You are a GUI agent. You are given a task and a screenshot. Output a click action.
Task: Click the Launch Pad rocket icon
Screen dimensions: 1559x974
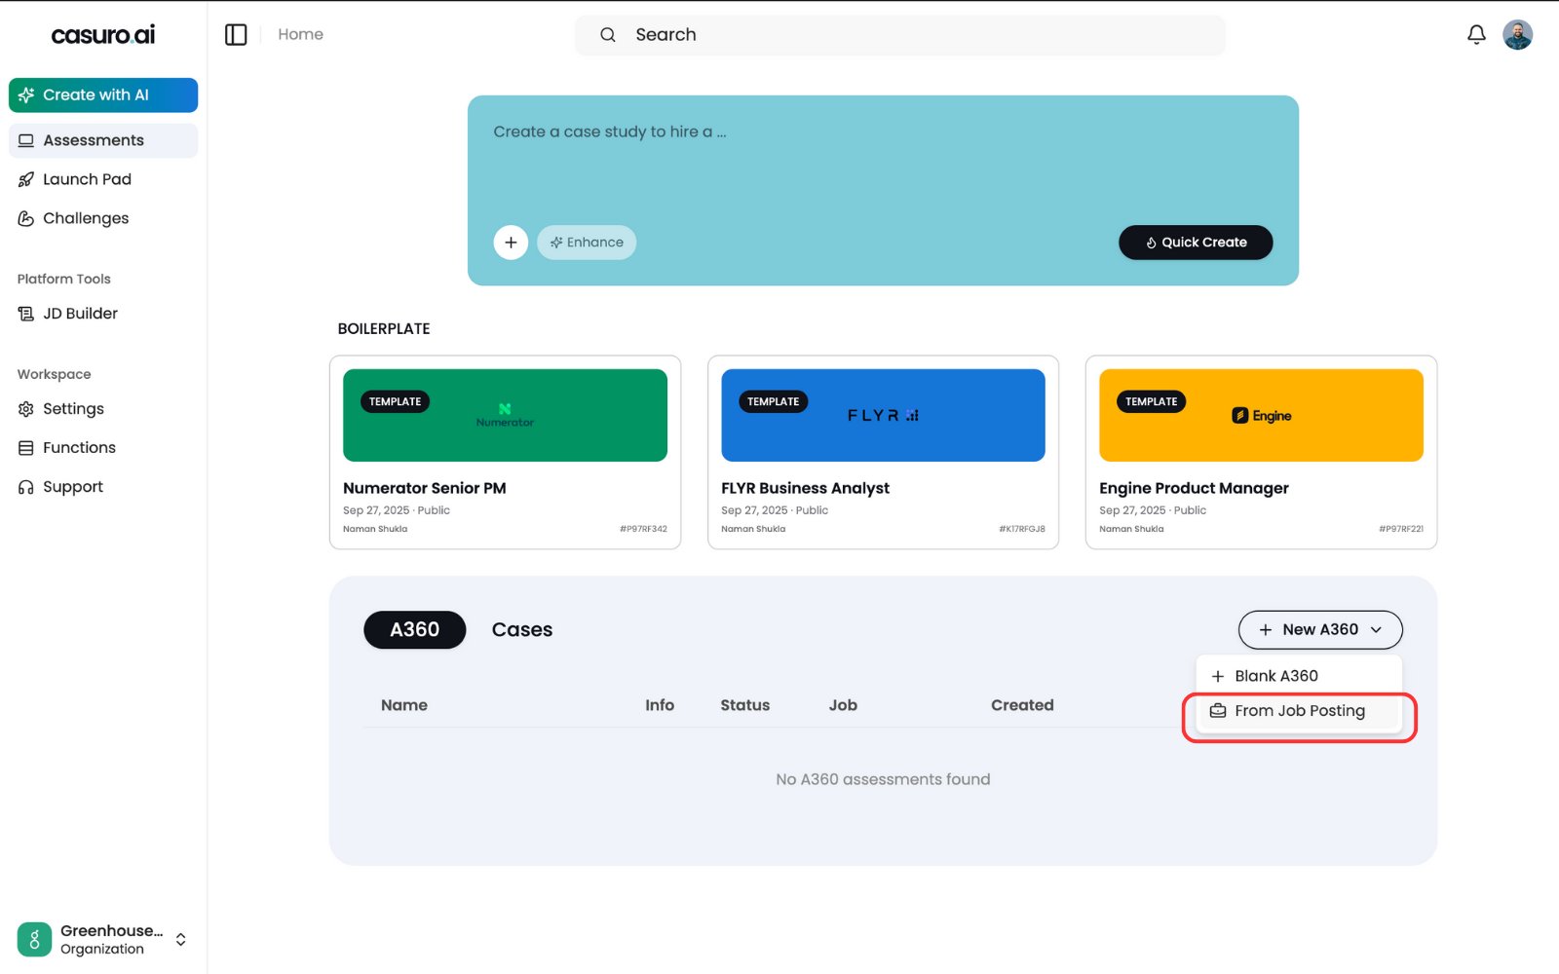[26, 179]
